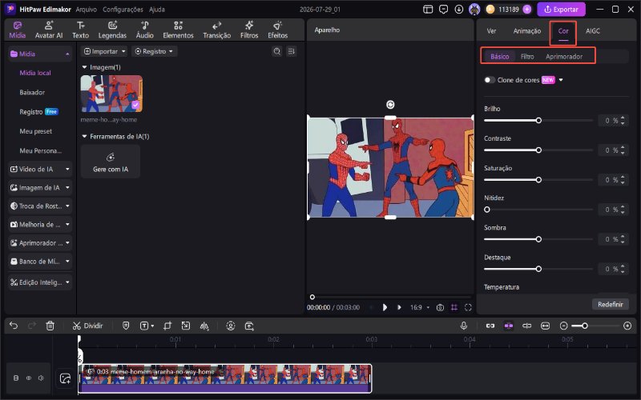
Task: Click the Redefinir button
Action: (611, 305)
